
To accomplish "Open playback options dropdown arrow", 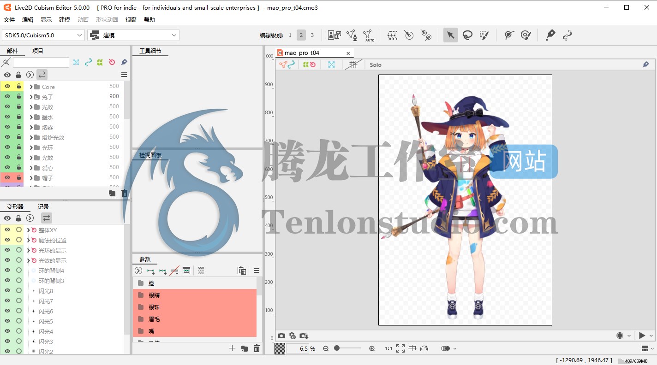I will click(x=651, y=336).
